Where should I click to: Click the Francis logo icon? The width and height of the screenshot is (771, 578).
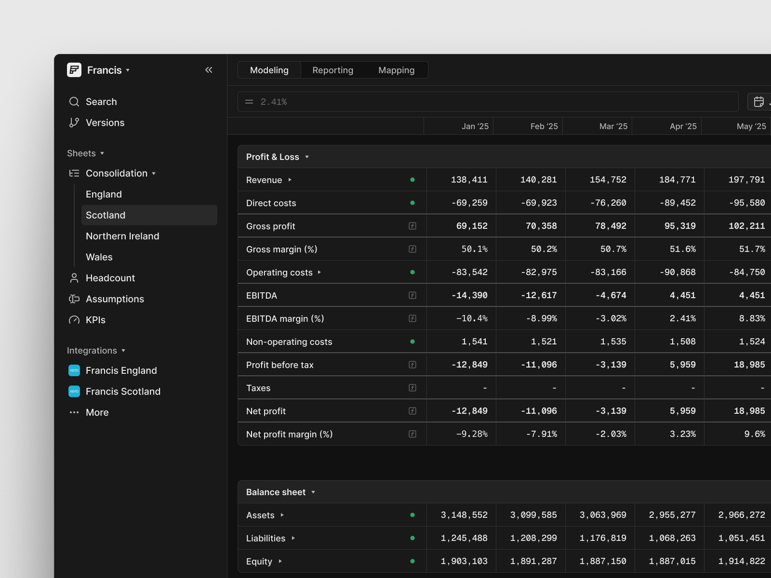74,70
